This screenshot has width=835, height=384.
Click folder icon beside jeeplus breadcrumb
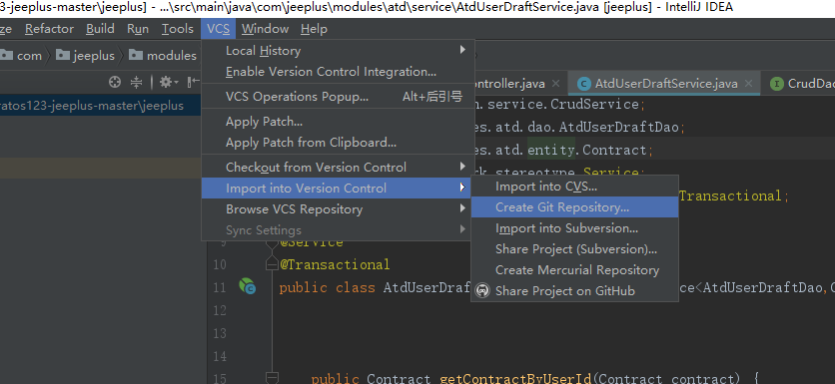click(x=63, y=55)
